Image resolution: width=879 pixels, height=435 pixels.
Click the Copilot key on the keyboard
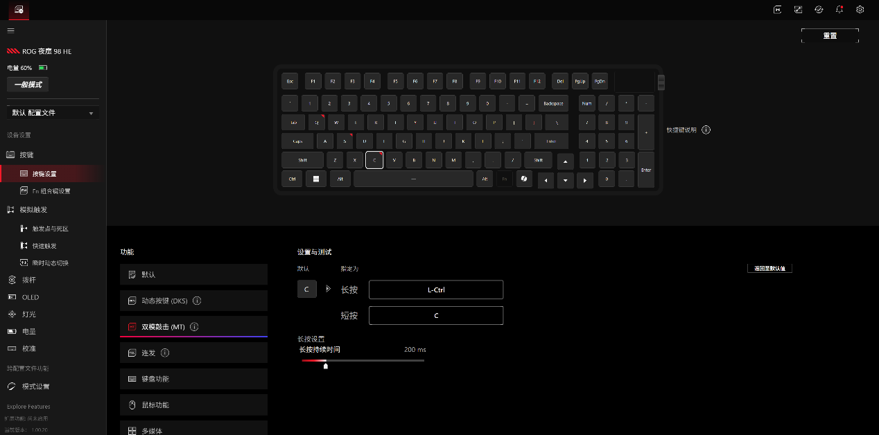[x=523, y=179]
